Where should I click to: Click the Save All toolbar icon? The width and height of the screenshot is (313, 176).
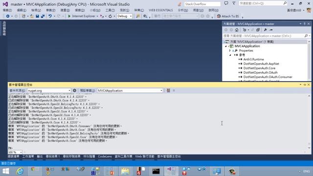pos(43,16)
